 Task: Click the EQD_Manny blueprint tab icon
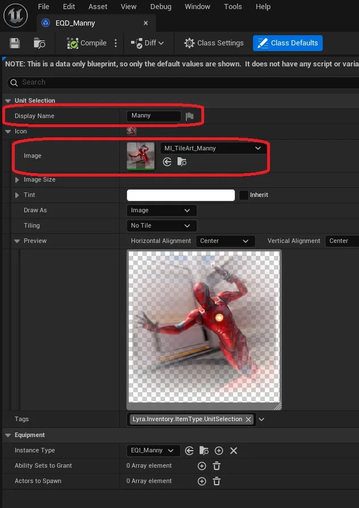click(46, 23)
